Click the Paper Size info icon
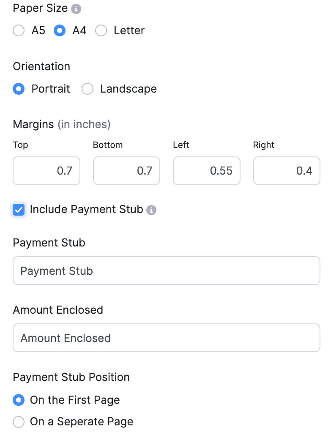 click(76, 8)
